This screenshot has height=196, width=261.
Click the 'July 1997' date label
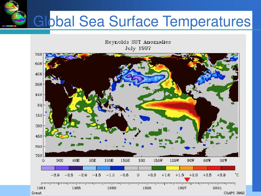point(138,48)
